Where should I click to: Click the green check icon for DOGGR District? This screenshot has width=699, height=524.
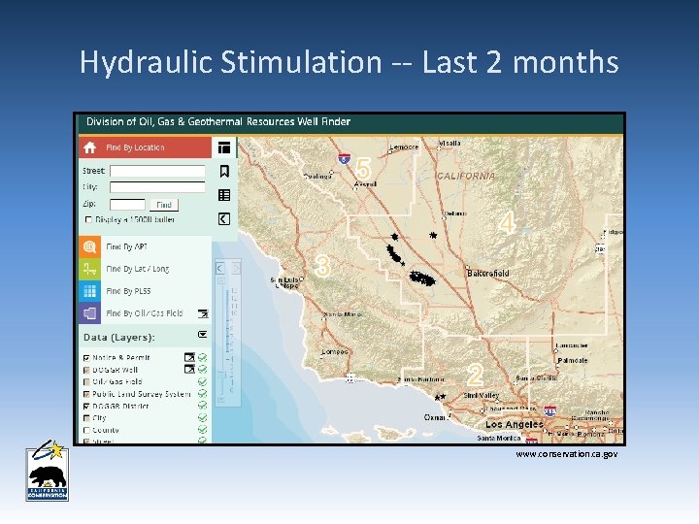tap(202, 406)
